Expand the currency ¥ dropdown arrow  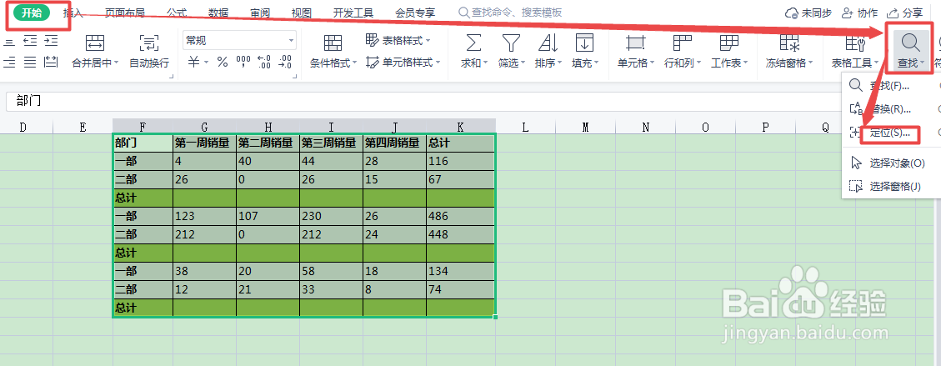[207, 63]
